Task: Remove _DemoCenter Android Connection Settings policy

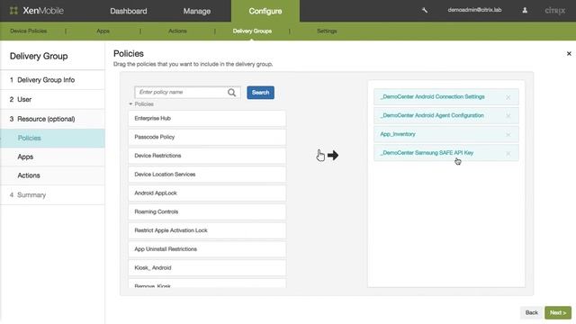Action: (x=508, y=97)
